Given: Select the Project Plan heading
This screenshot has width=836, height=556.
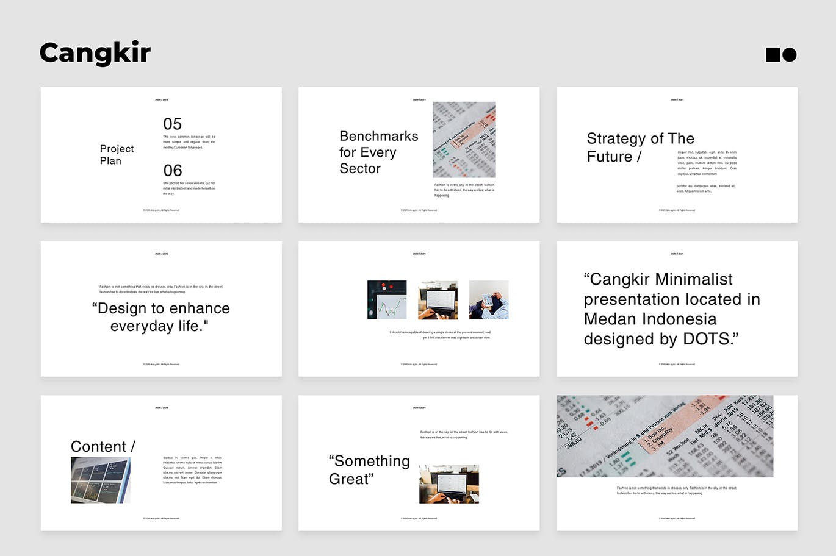Looking at the screenshot, I should click(117, 155).
